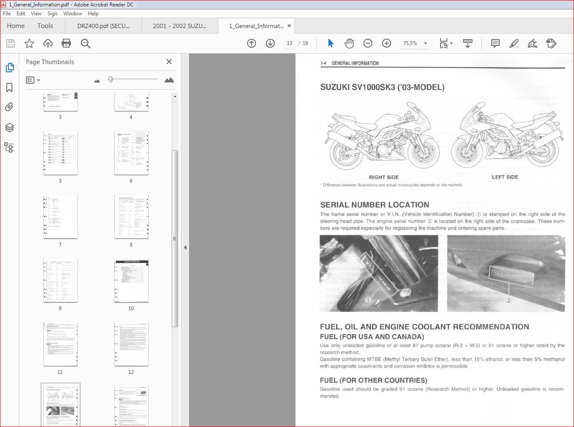Activate the Hand pan tool

coord(349,43)
